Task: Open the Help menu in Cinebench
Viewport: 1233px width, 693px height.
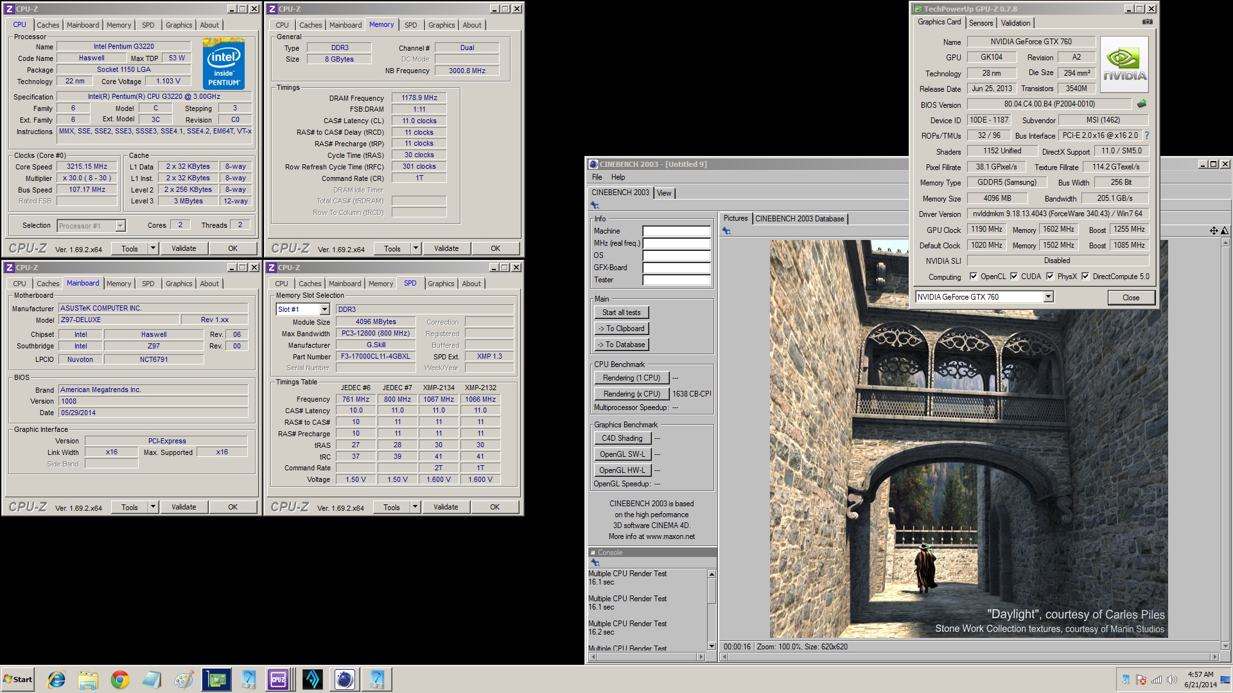Action: pyautogui.click(x=618, y=177)
